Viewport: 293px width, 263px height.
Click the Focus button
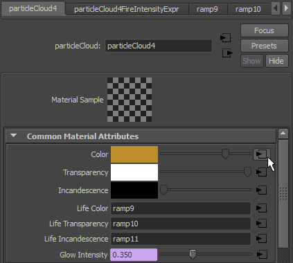[x=264, y=30]
